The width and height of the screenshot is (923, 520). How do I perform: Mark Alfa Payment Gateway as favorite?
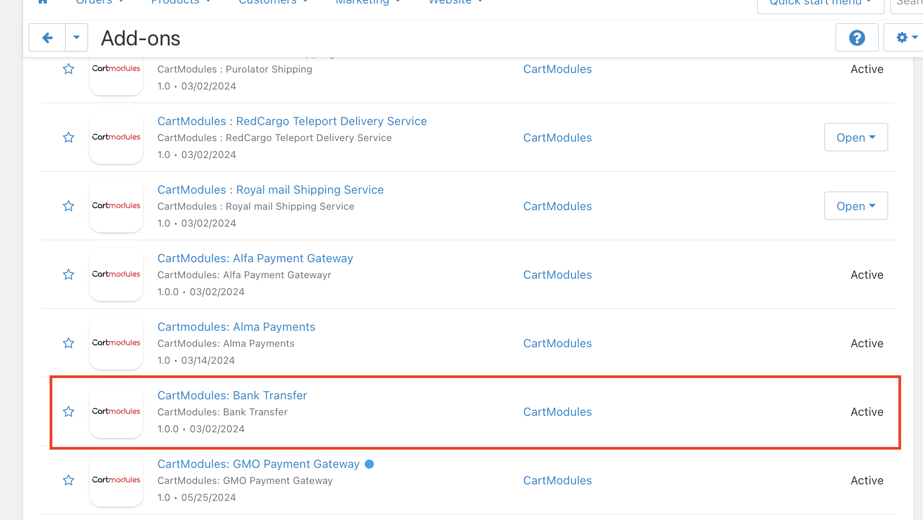pyautogui.click(x=69, y=275)
